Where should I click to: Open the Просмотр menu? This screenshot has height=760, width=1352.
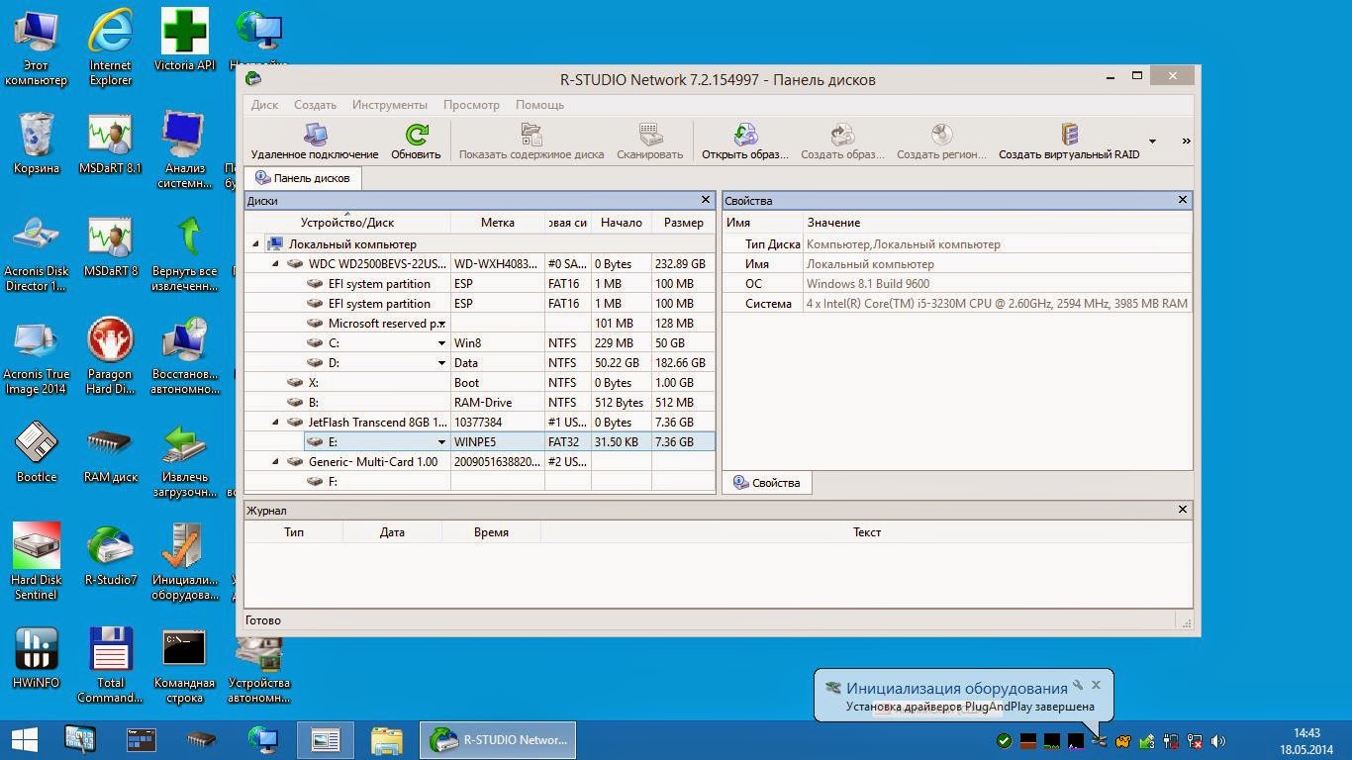point(471,105)
